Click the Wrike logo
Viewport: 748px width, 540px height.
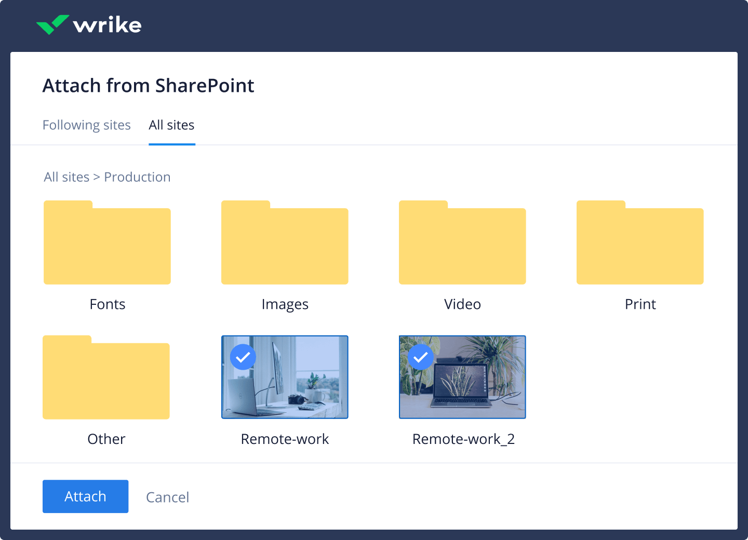click(89, 25)
